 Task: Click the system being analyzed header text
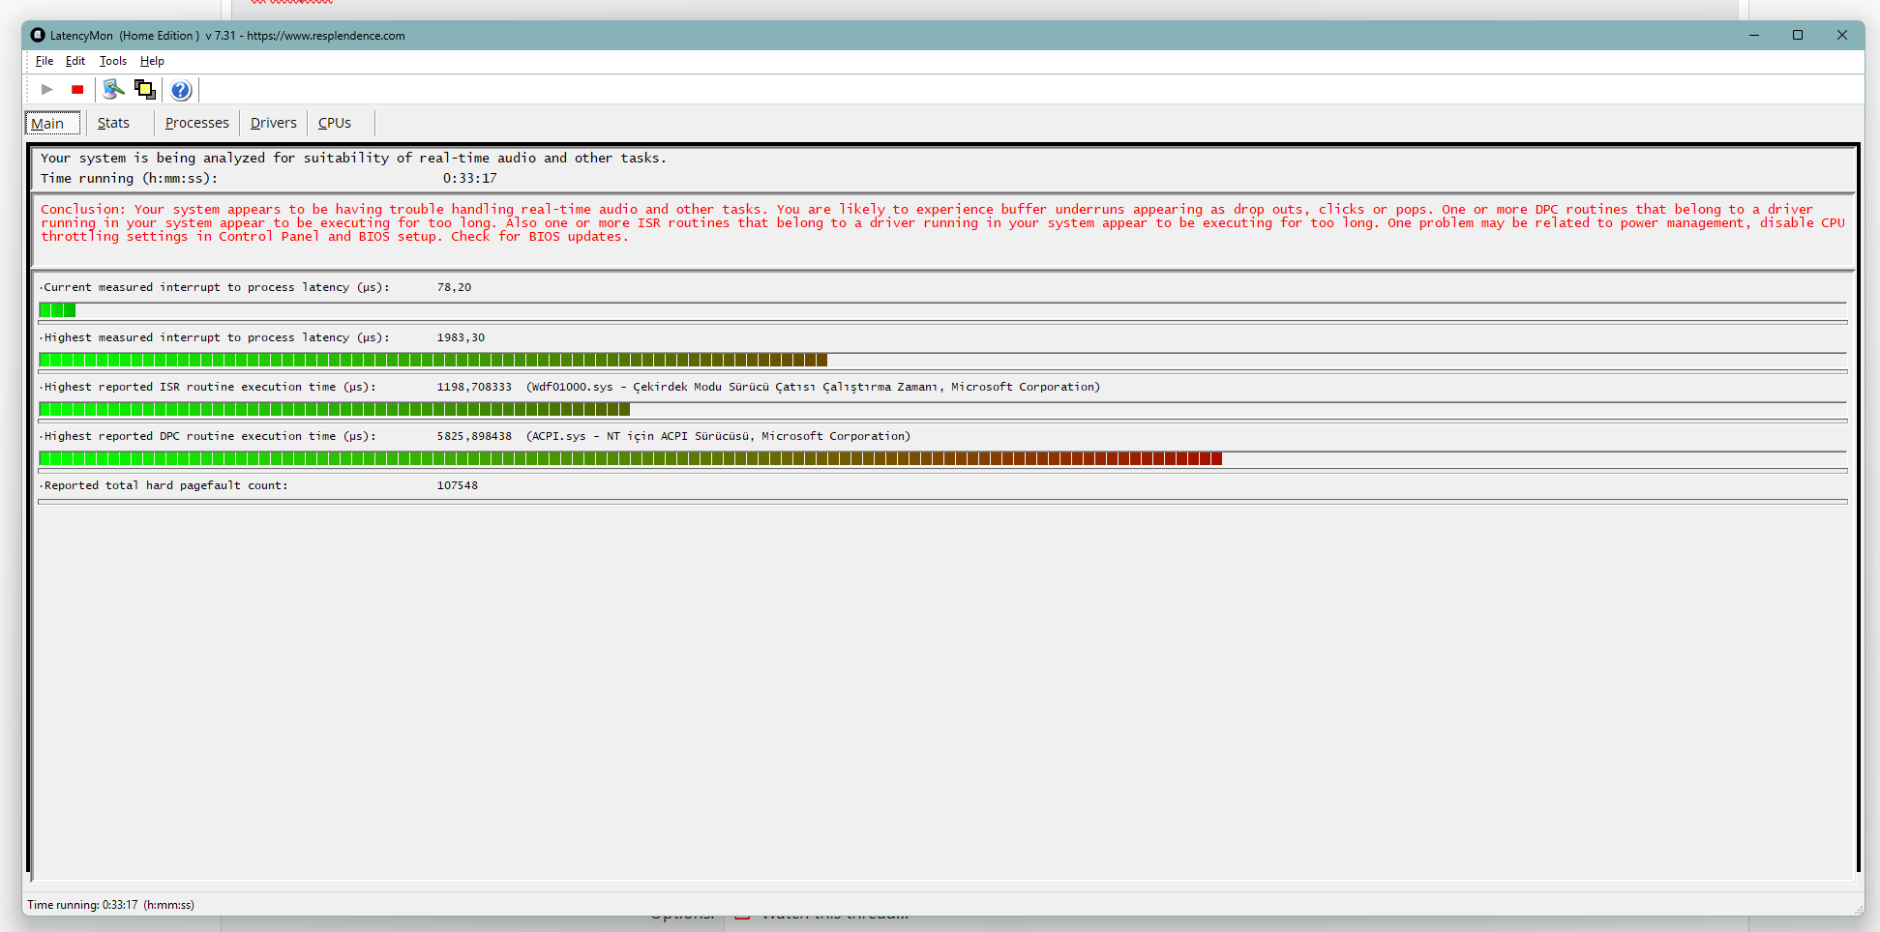click(353, 159)
